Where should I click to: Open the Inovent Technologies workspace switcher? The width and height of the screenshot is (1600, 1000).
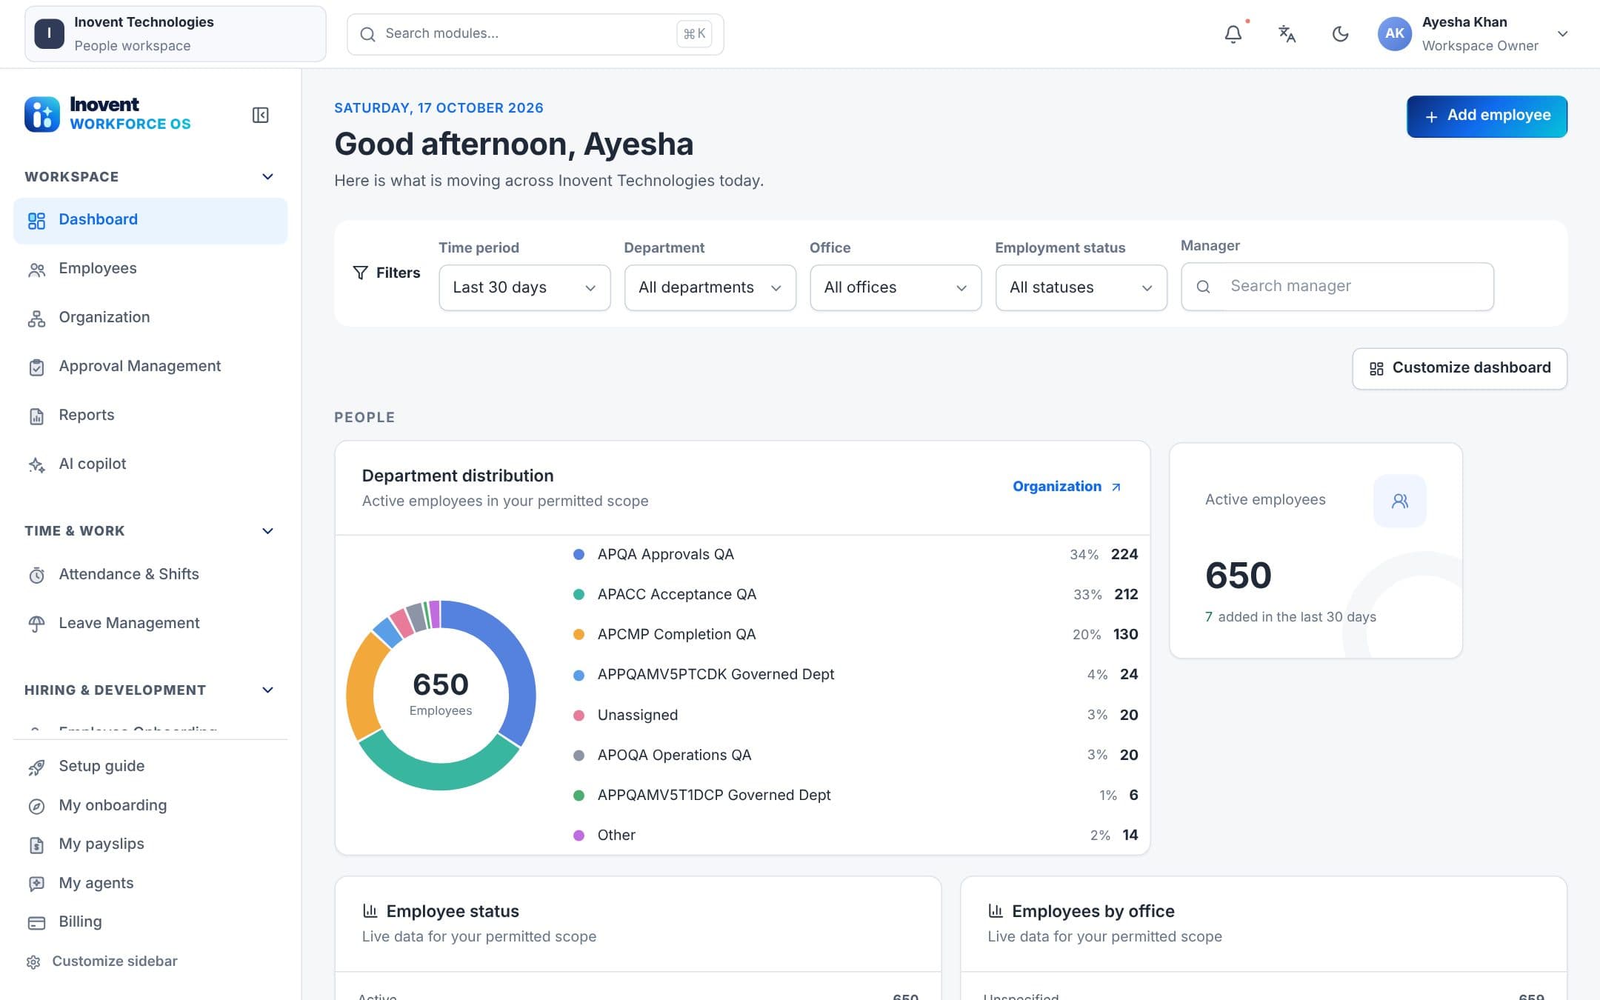point(175,34)
